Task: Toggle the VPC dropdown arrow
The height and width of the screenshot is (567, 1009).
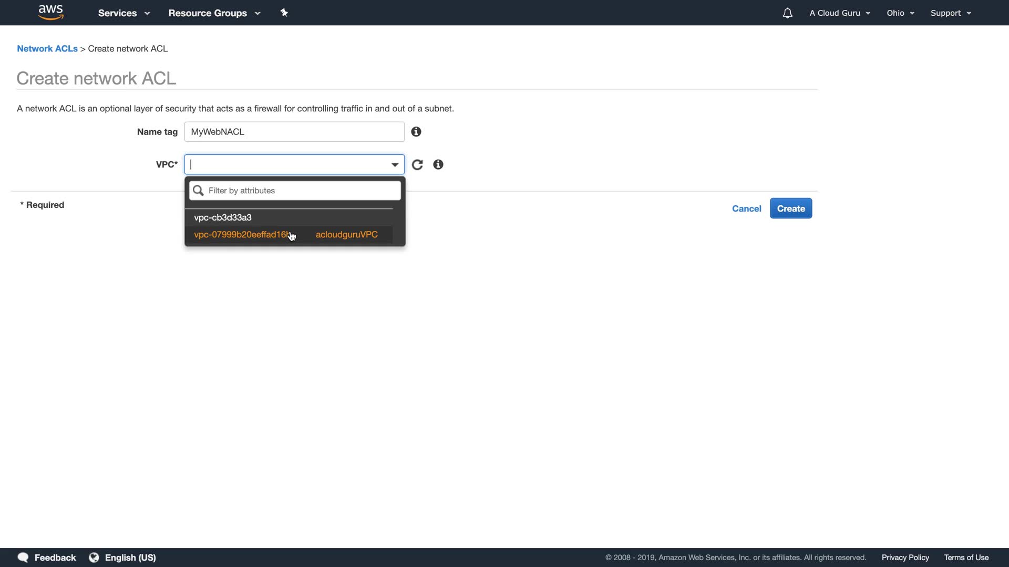Action: tap(395, 165)
